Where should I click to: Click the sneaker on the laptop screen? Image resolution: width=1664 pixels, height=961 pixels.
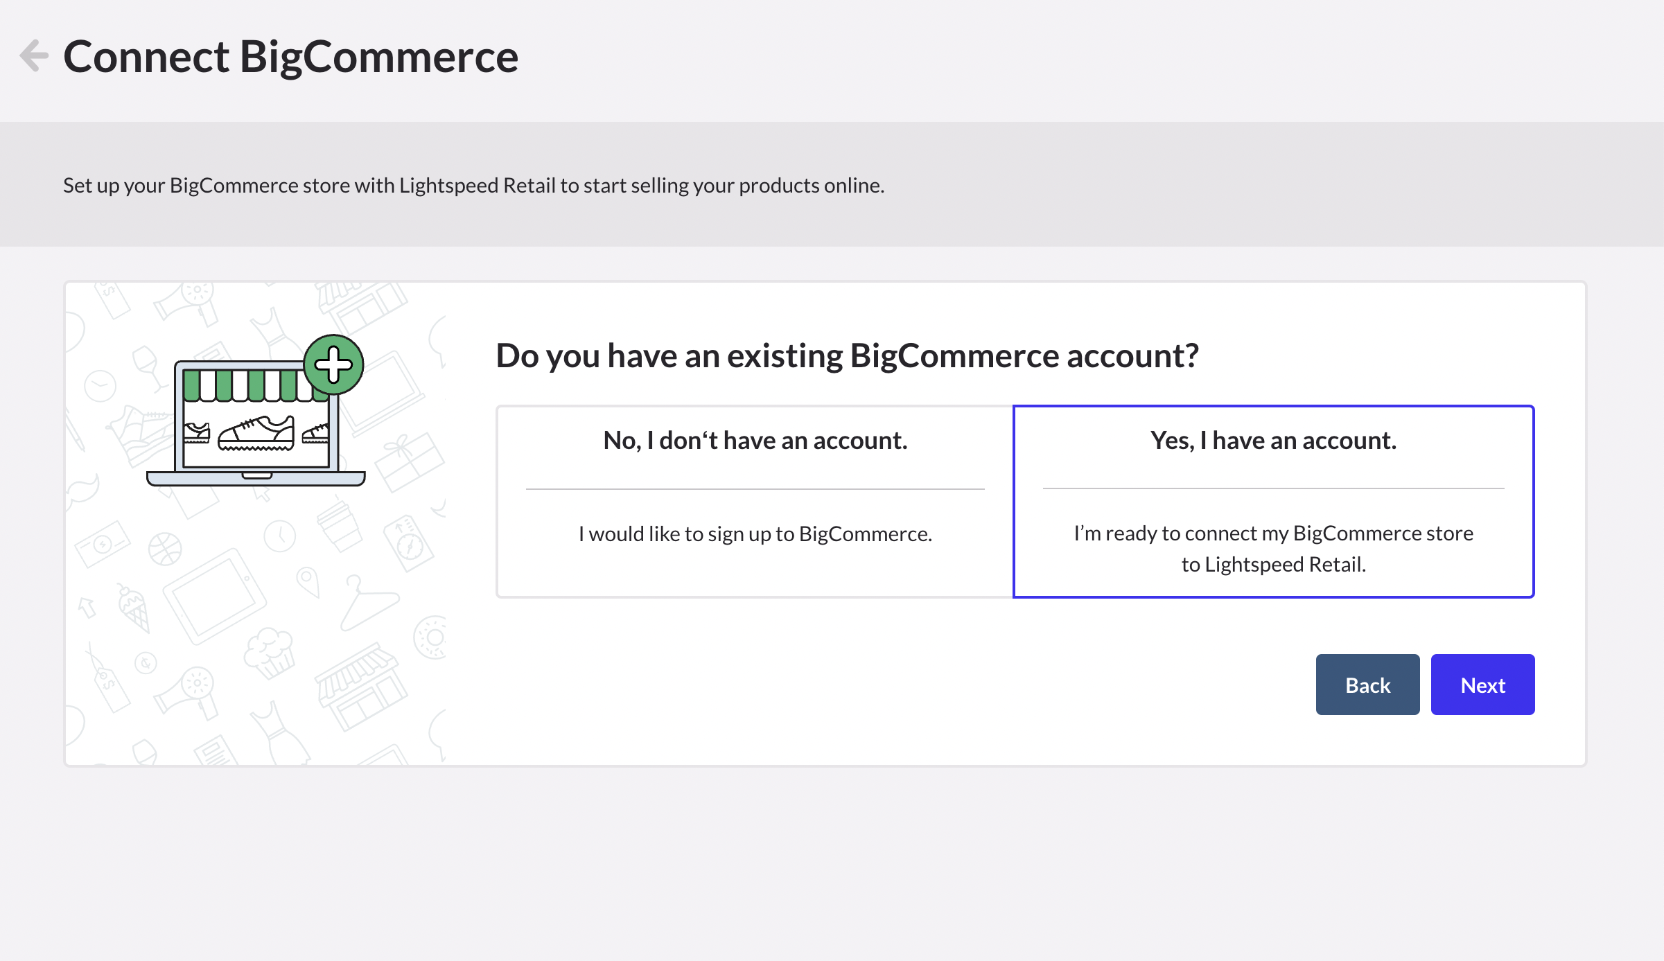click(x=256, y=433)
